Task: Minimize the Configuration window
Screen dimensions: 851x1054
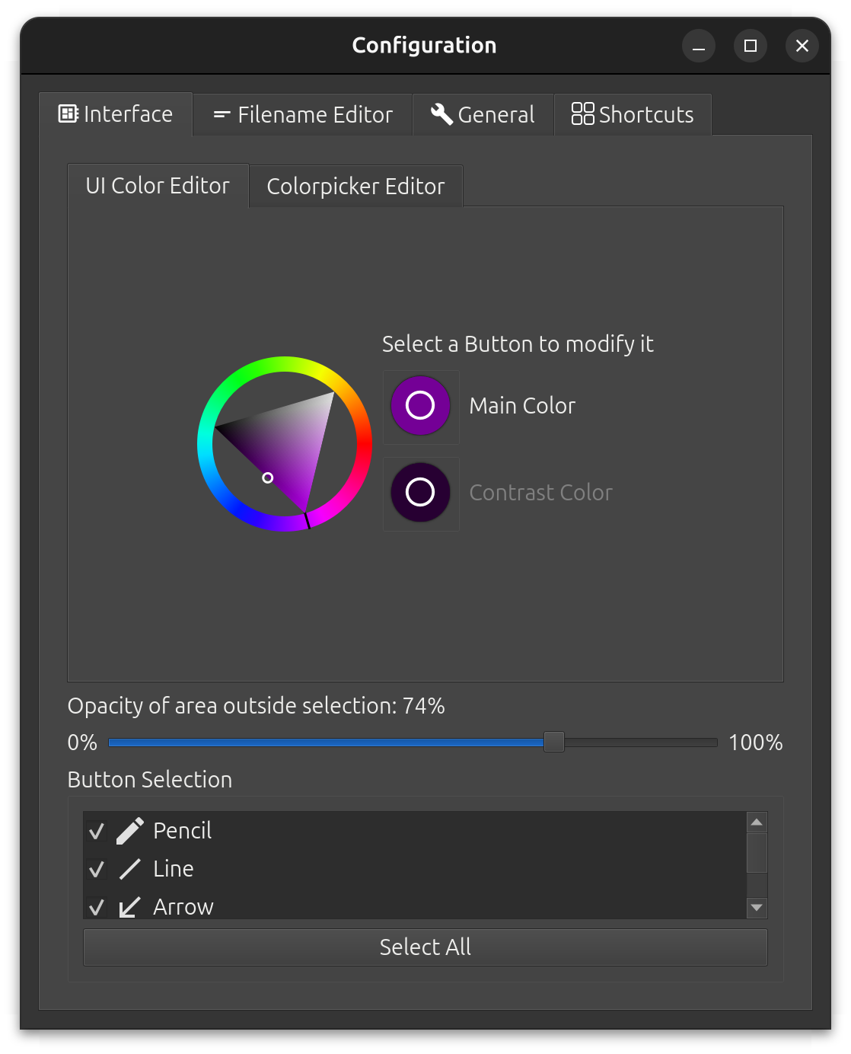Action: 699,46
